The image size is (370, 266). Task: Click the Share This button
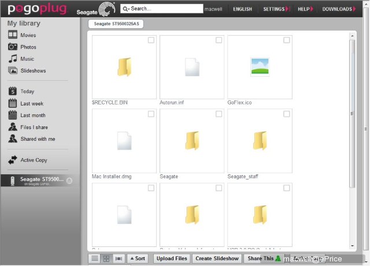pos(264,258)
